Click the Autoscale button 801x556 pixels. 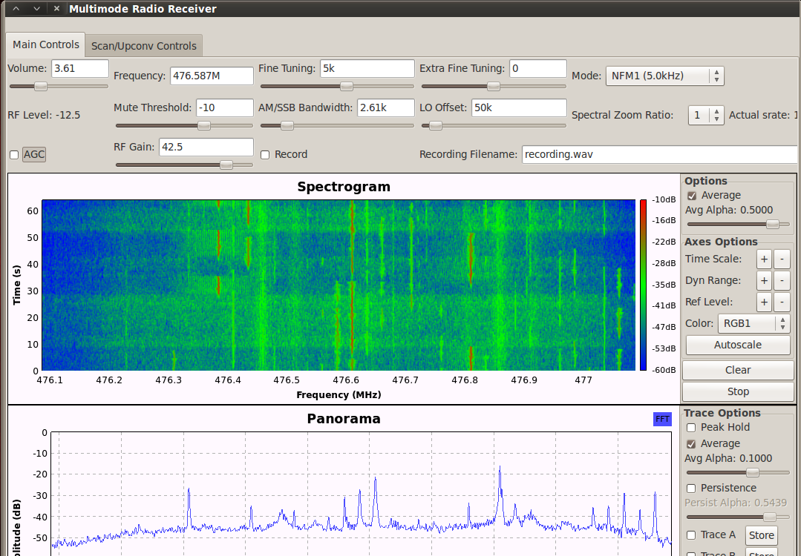coord(737,345)
